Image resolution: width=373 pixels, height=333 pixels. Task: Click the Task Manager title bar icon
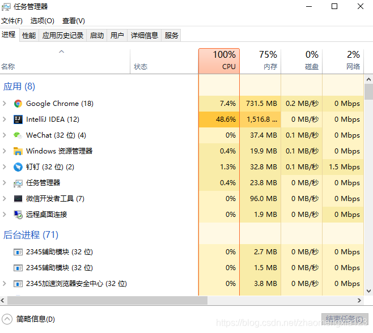pyautogui.click(x=6, y=7)
